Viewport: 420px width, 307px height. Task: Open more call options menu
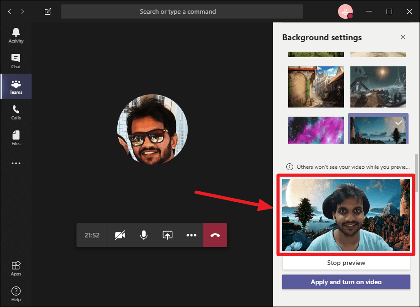point(191,235)
